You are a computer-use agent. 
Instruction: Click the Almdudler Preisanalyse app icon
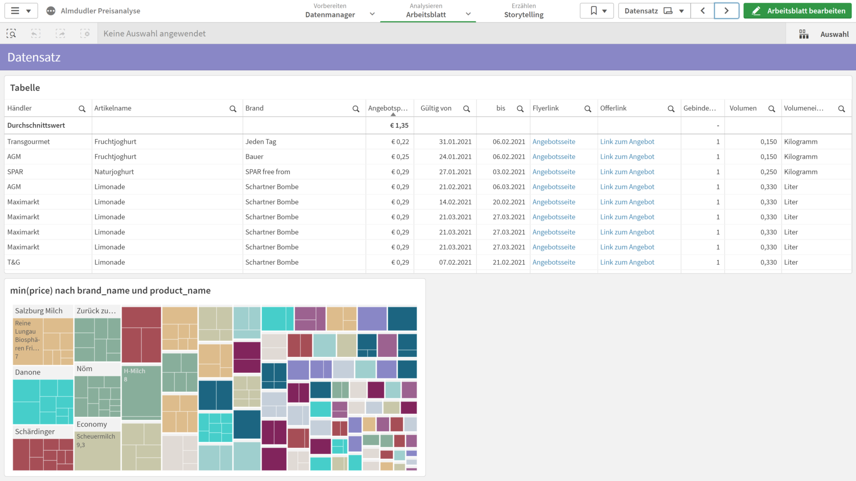51,11
